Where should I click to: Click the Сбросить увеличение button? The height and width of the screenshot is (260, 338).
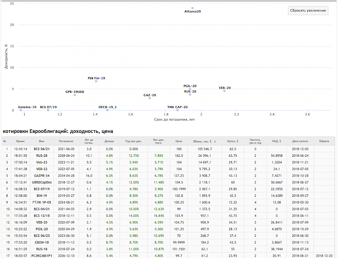[308, 11]
